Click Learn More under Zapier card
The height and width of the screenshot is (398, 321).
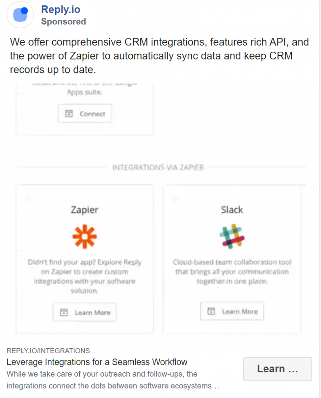pos(85,312)
